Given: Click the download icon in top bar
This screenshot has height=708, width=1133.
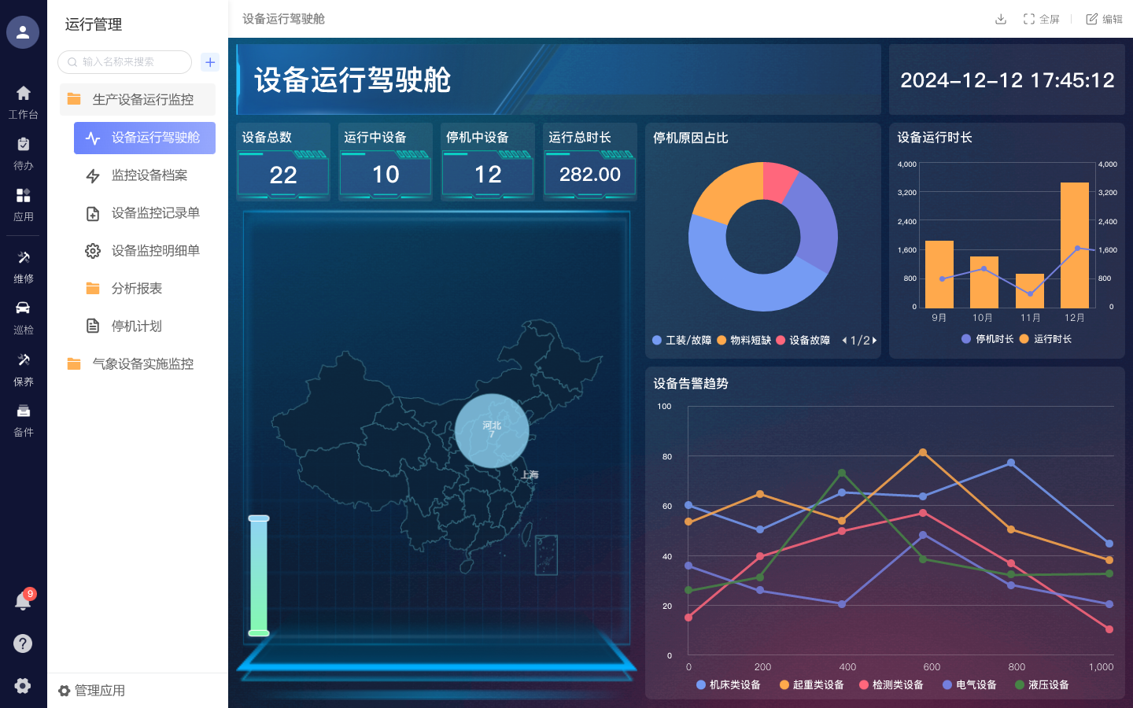Looking at the screenshot, I should click(1001, 19).
